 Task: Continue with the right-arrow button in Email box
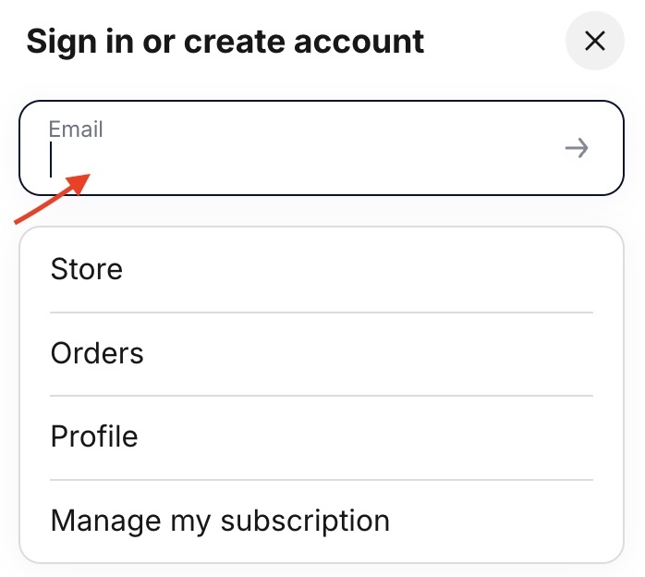pyautogui.click(x=577, y=148)
